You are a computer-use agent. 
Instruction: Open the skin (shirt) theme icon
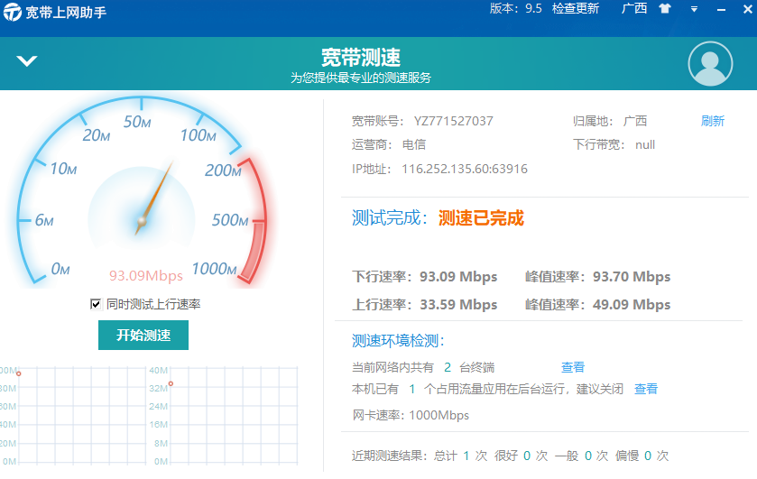point(665,9)
